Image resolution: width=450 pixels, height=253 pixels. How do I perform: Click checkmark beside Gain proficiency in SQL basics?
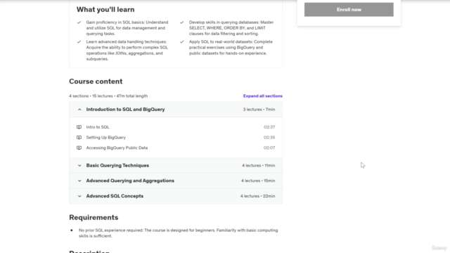coord(79,22)
